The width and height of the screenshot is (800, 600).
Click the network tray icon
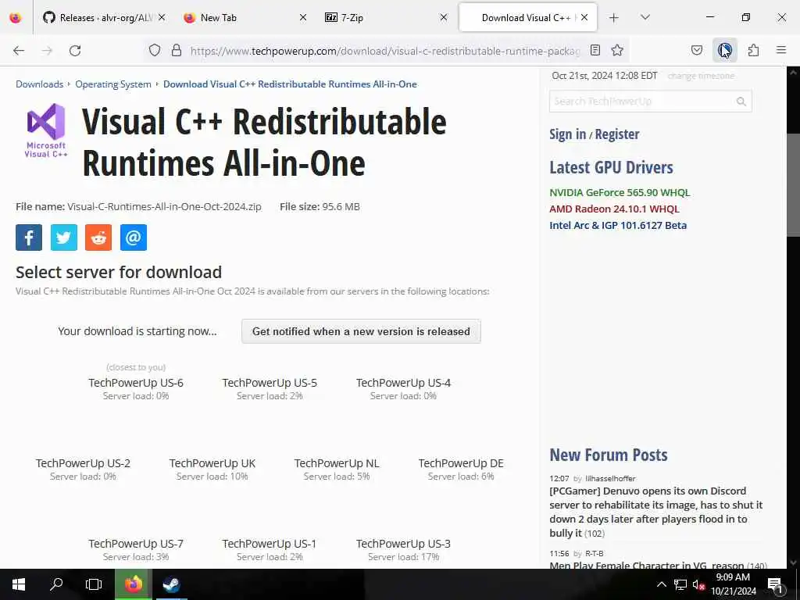pos(680,584)
